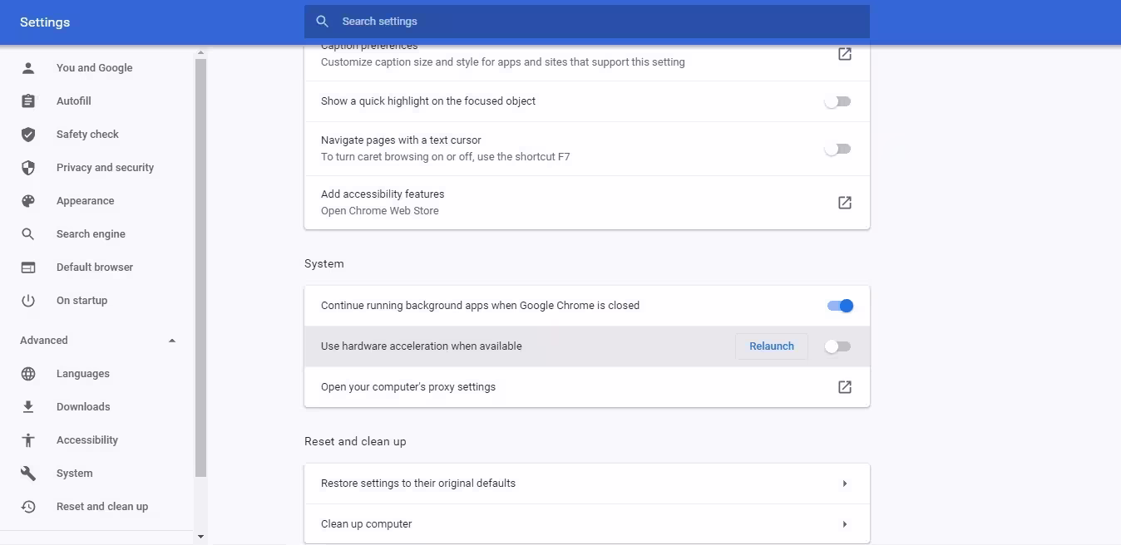This screenshot has height=545, width=1121.
Task: Open the Downloads settings section
Action: (x=83, y=407)
